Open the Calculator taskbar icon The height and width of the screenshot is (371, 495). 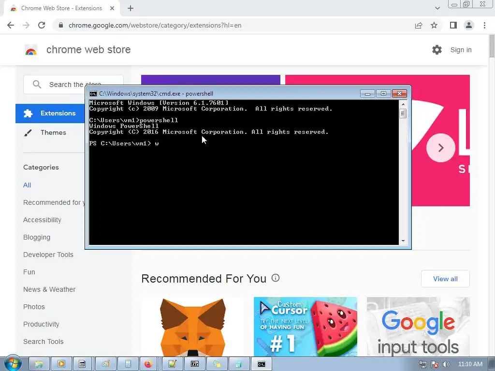click(x=128, y=364)
